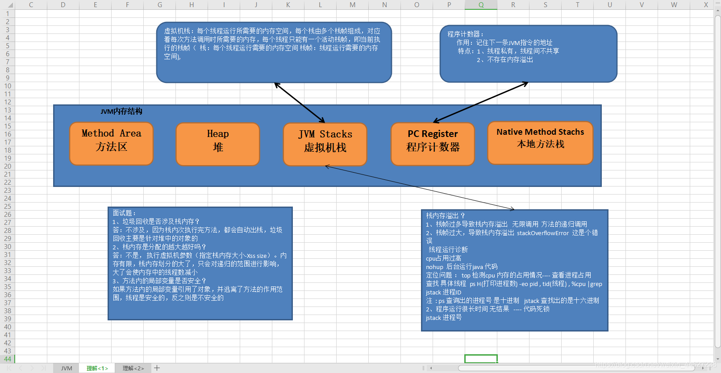Switch to the JVM sheet tab
Screen dimensions: 721x373
pos(67,368)
